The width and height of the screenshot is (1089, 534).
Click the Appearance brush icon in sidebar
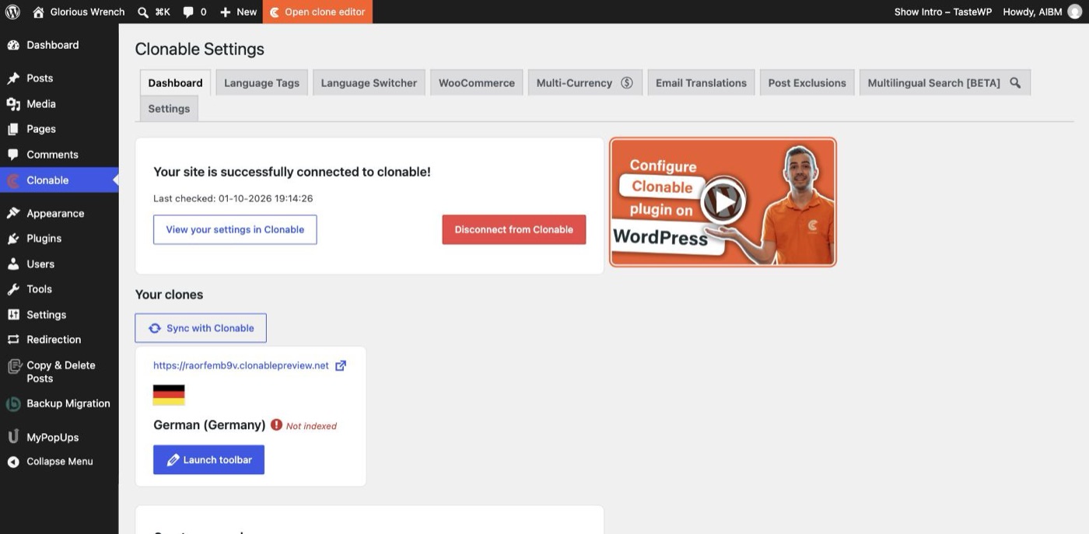coord(13,213)
